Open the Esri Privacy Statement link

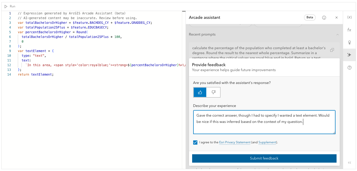[x=235, y=142]
